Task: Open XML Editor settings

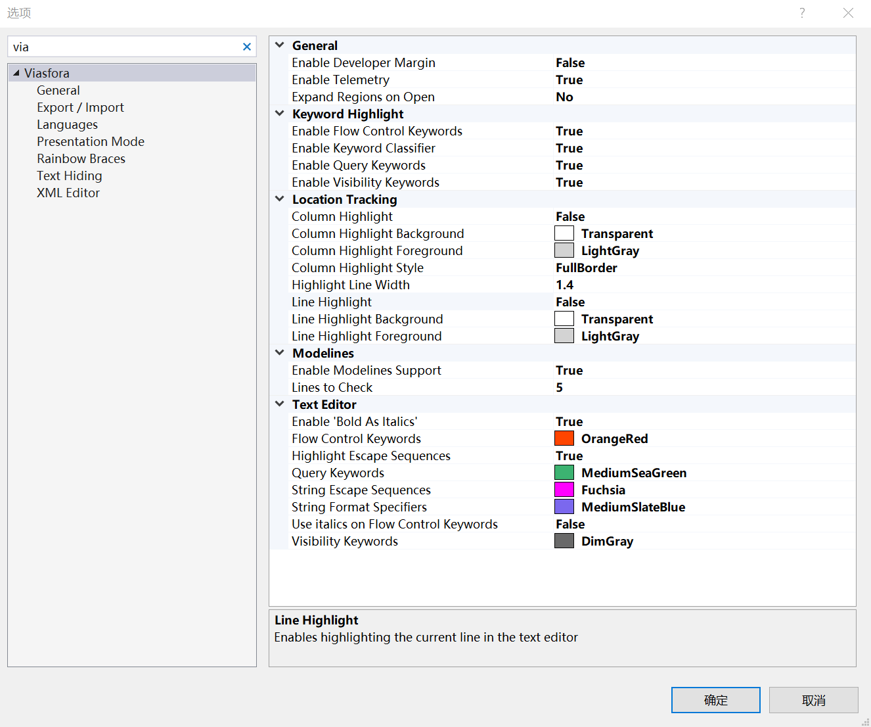Action: (x=68, y=193)
